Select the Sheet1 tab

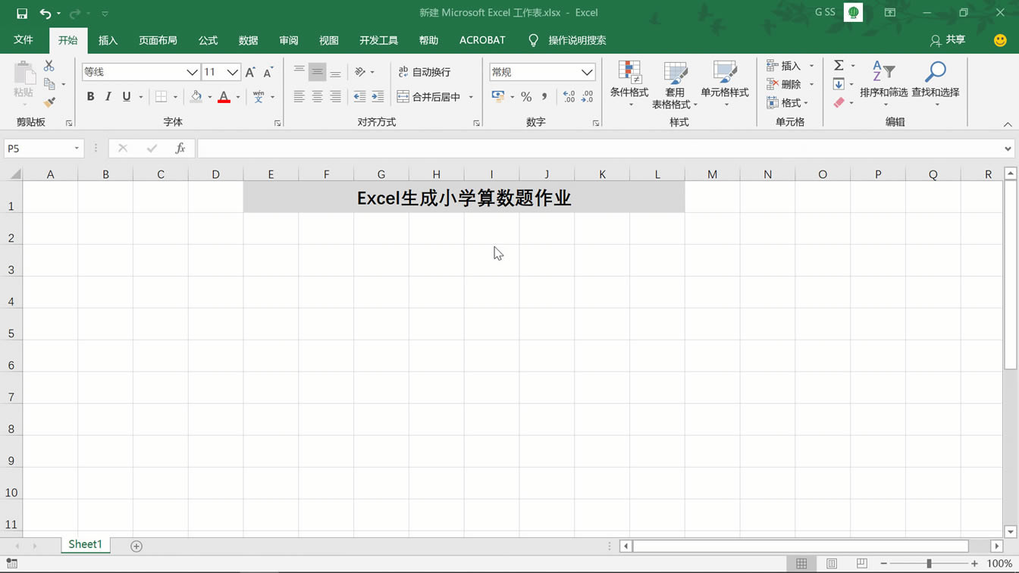[85, 544]
